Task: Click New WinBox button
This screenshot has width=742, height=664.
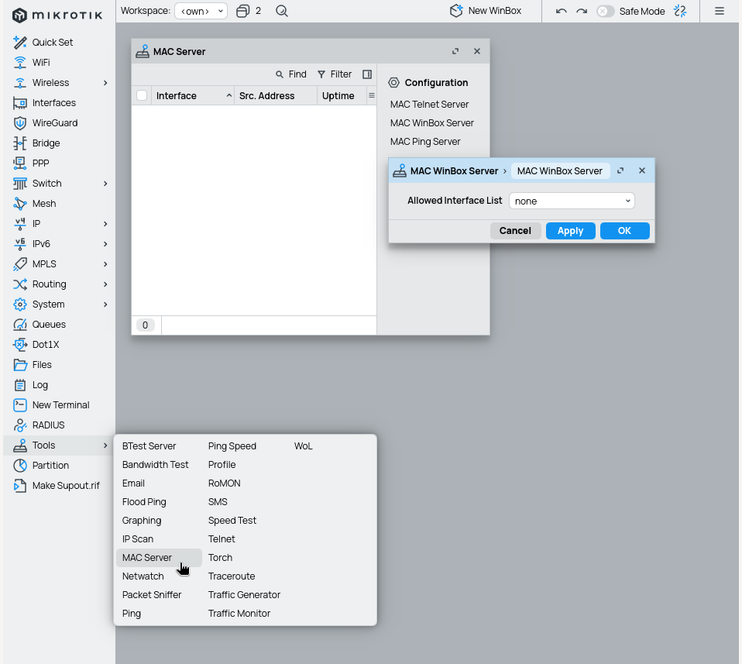Action: coord(485,11)
